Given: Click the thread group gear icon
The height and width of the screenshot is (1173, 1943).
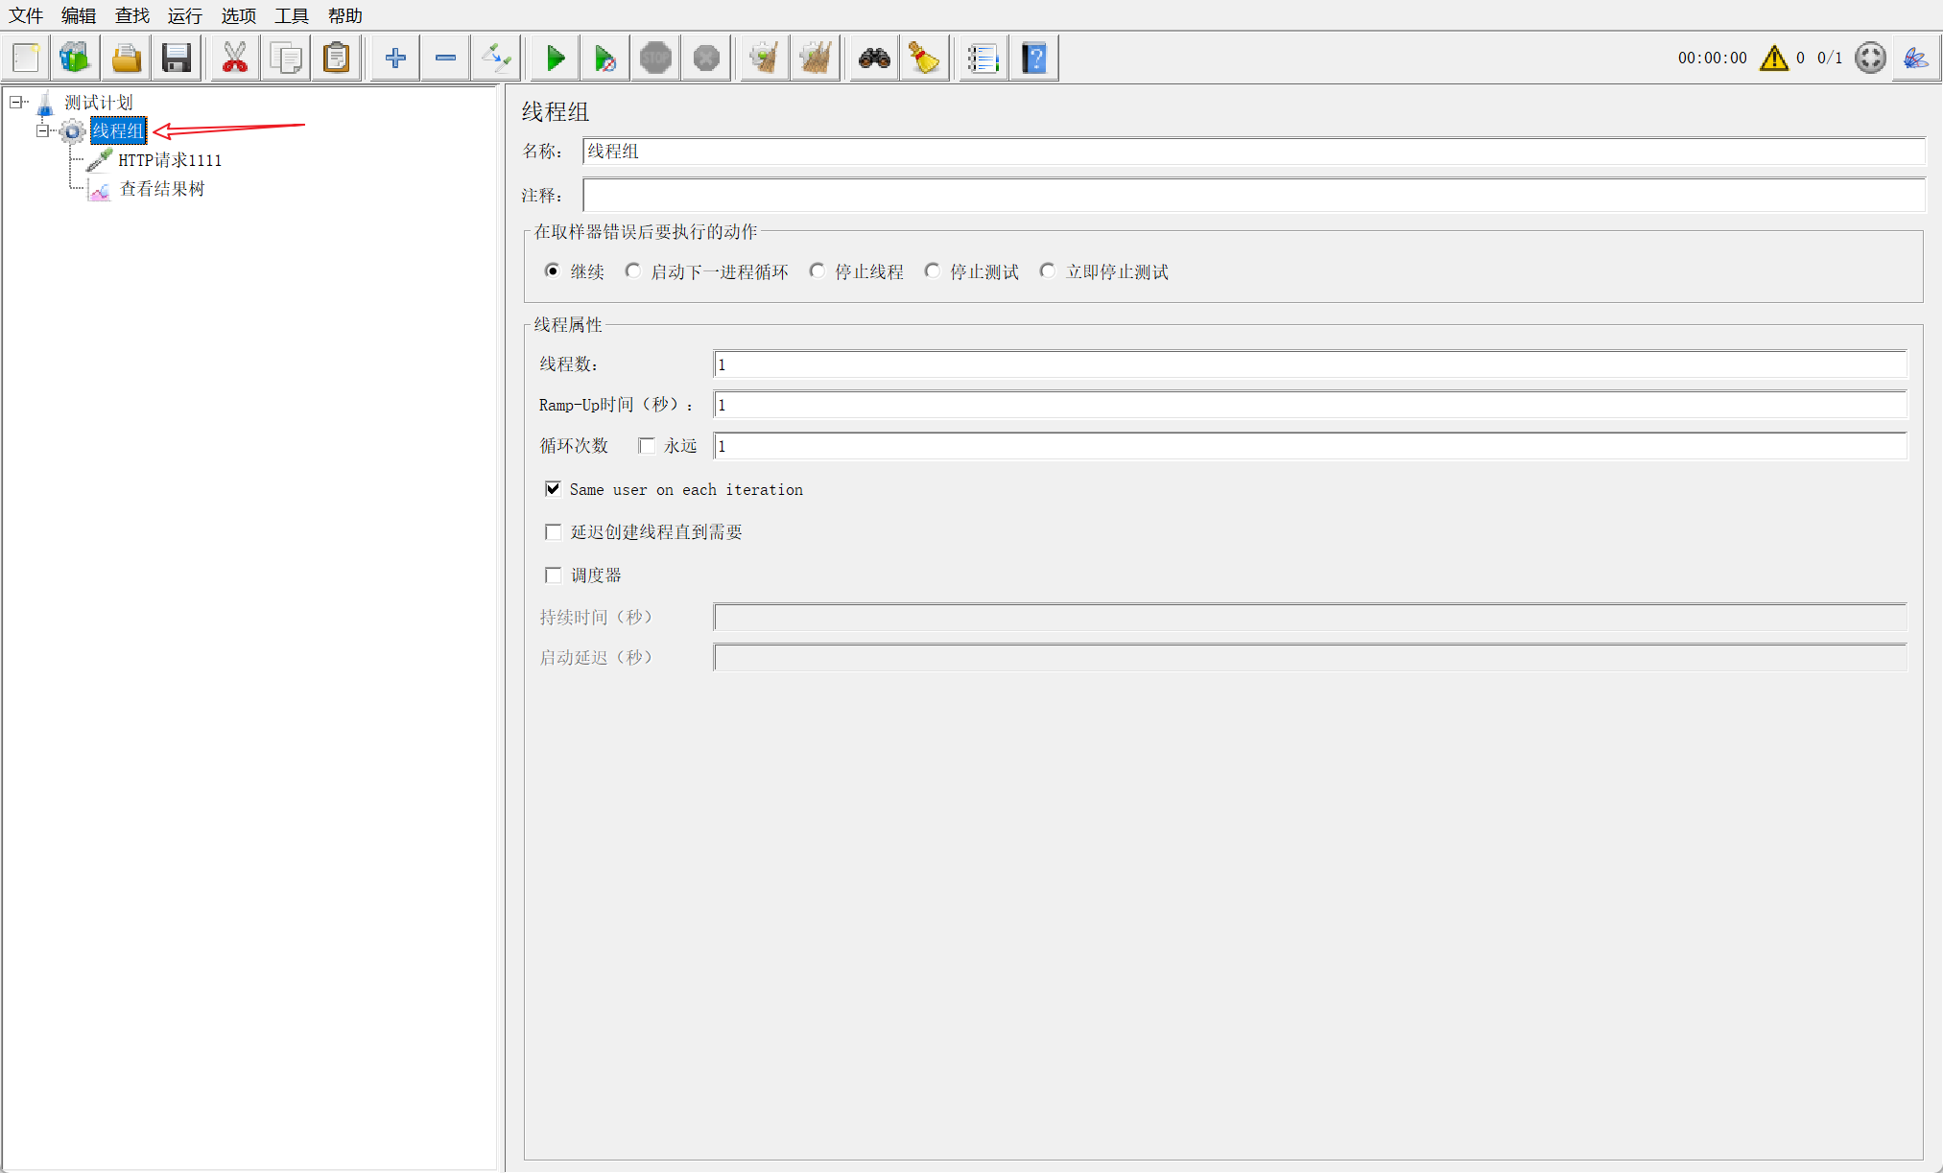Looking at the screenshot, I should tap(73, 131).
